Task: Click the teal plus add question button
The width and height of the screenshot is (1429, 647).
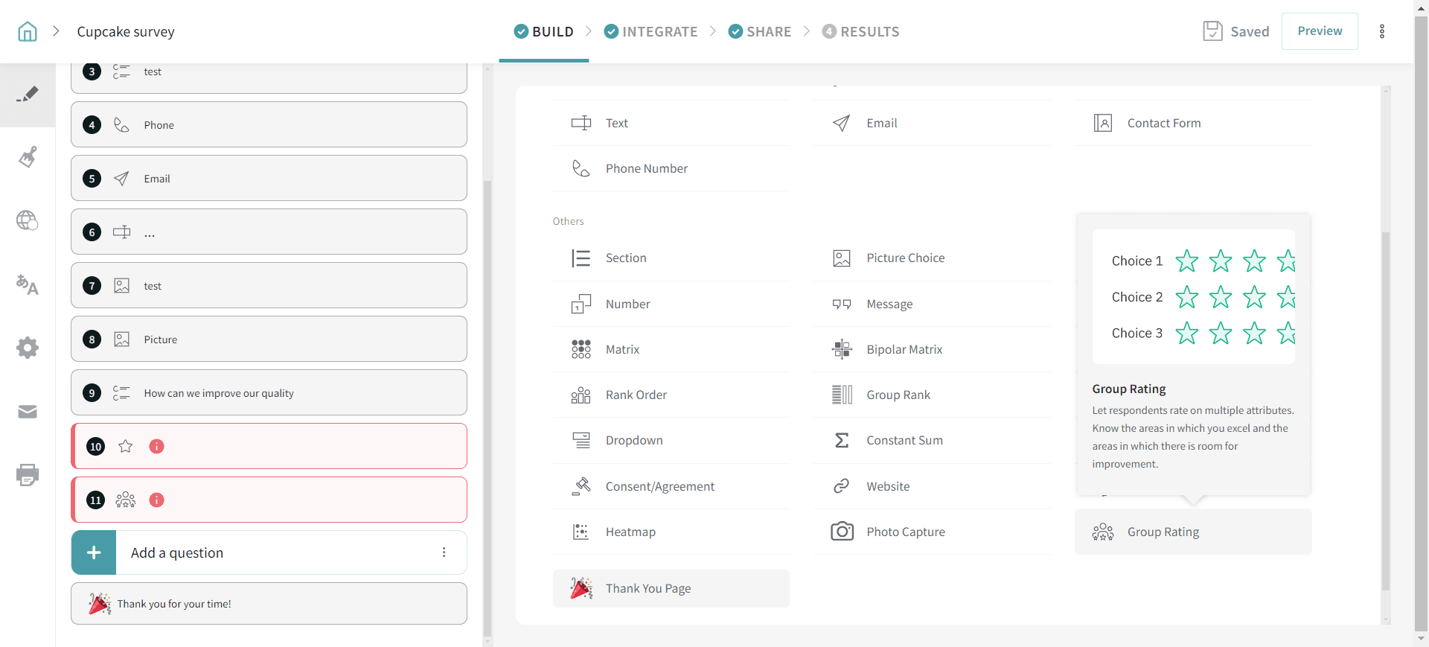Action: (x=94, y=552)
